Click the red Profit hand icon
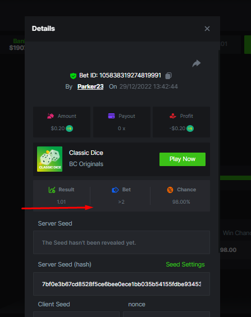 (173, 116)
